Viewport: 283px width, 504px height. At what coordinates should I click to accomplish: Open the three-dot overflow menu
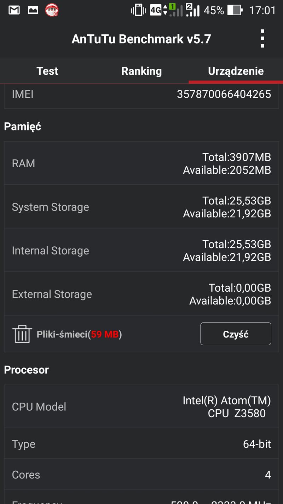point(262,39)
